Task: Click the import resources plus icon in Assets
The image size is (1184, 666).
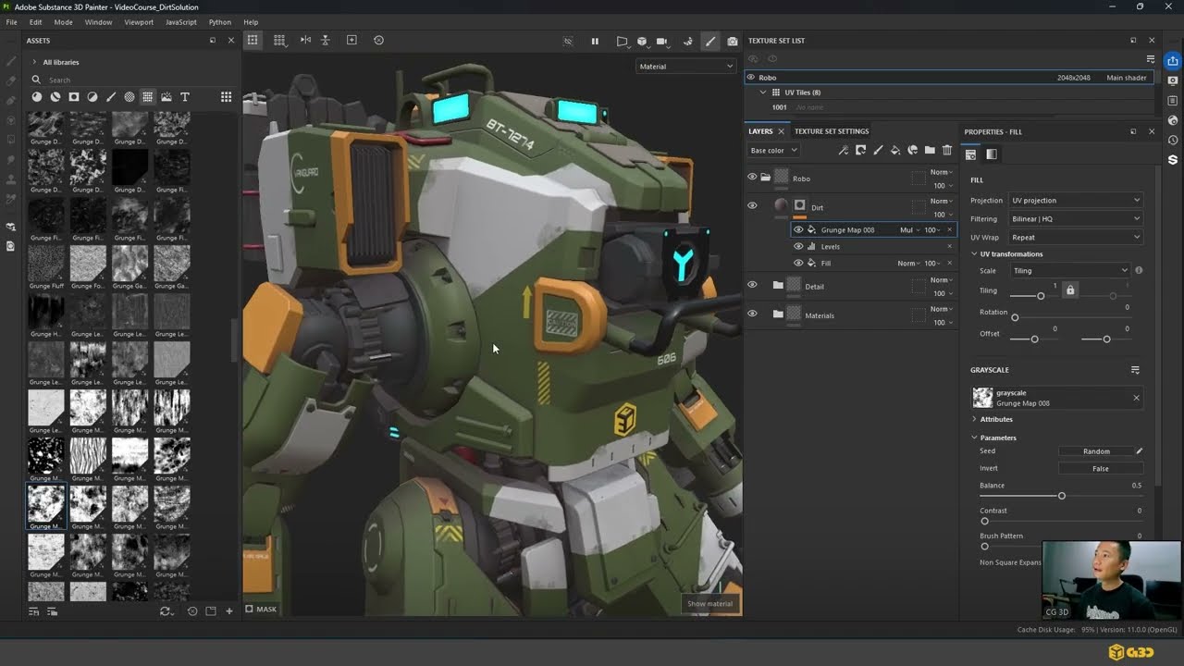Action: pyautogui.click(x=229, y=611)
